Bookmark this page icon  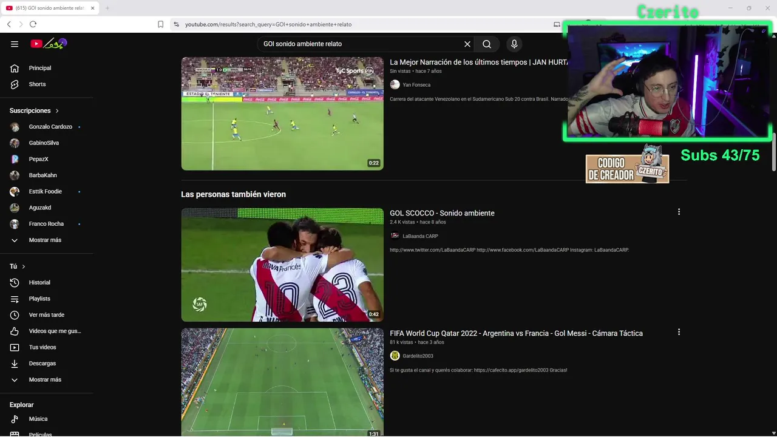(x=160, y=24)
